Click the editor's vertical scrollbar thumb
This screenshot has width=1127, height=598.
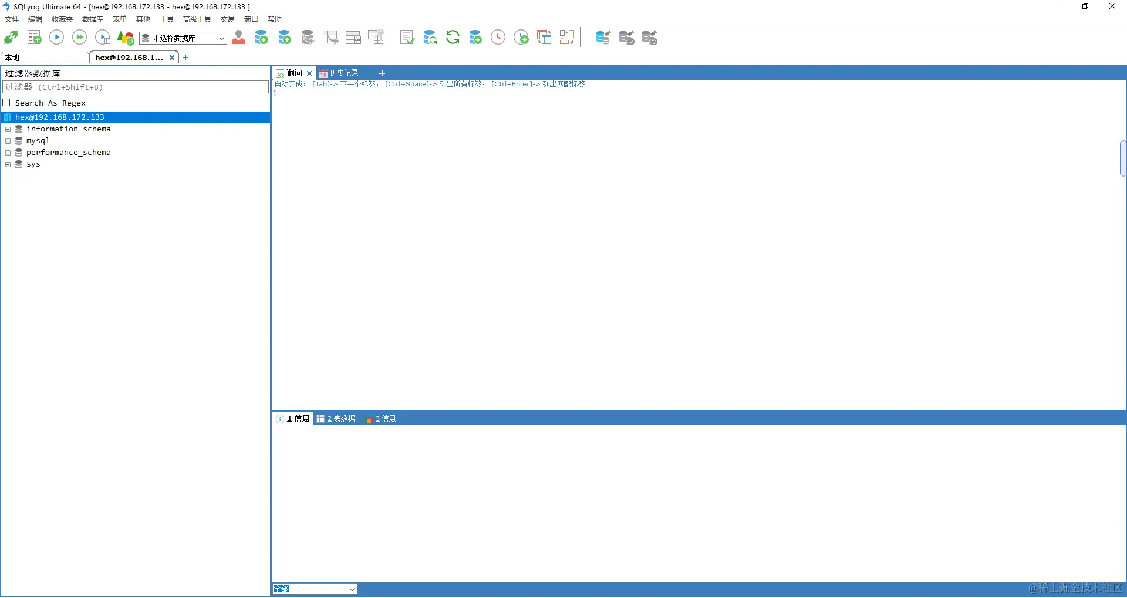coord(1123,158)
